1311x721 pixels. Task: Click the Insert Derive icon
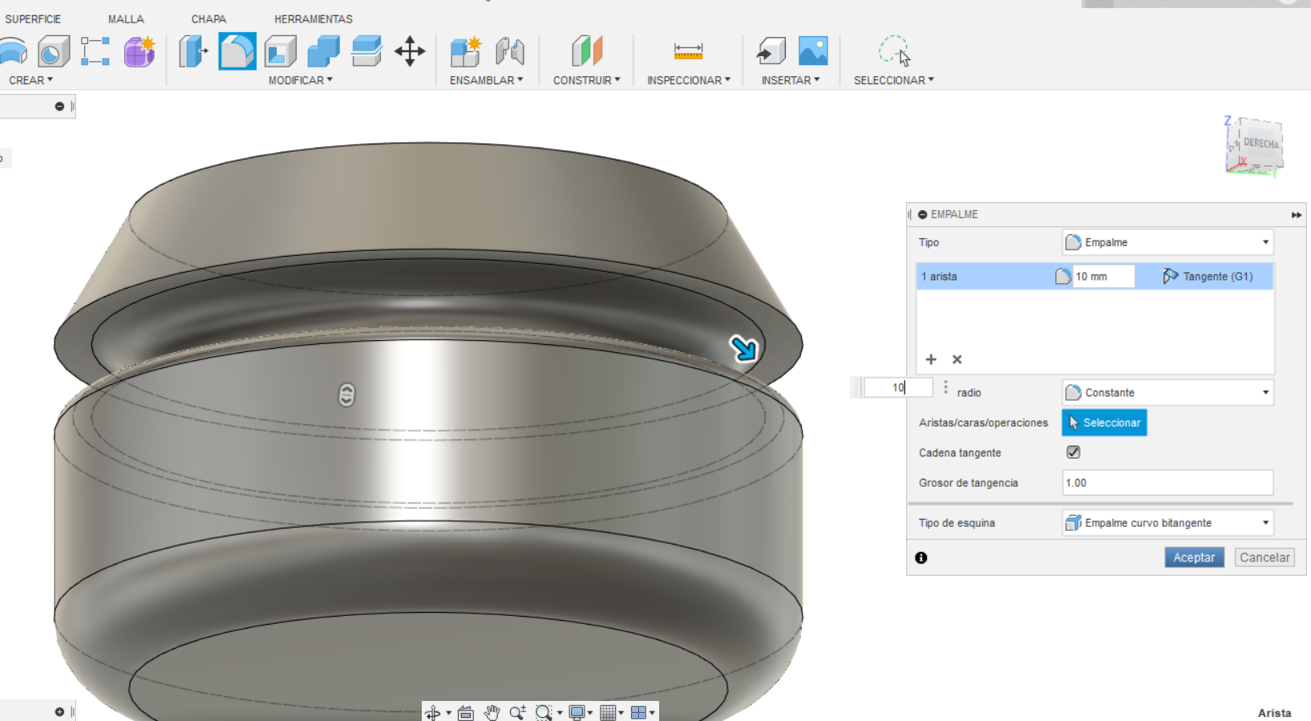pos(771,51)
